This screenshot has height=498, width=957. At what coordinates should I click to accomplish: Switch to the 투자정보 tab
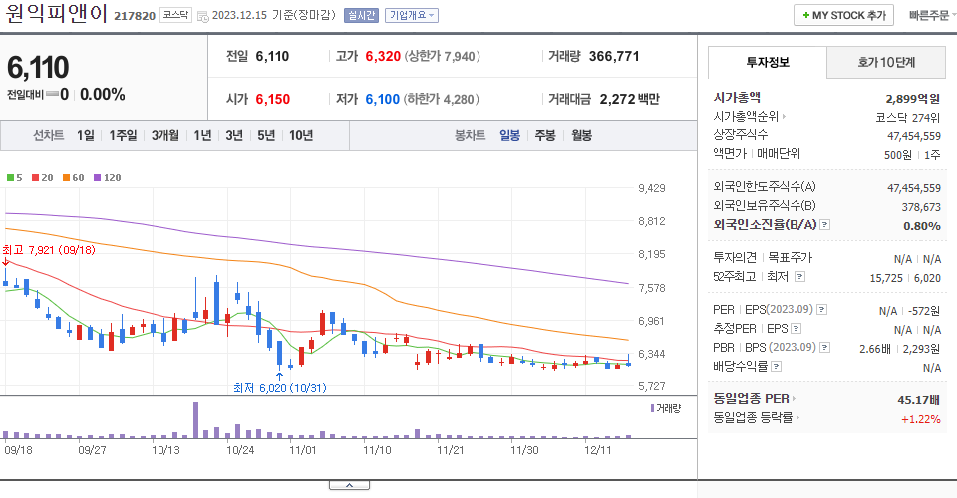point(768,62)
